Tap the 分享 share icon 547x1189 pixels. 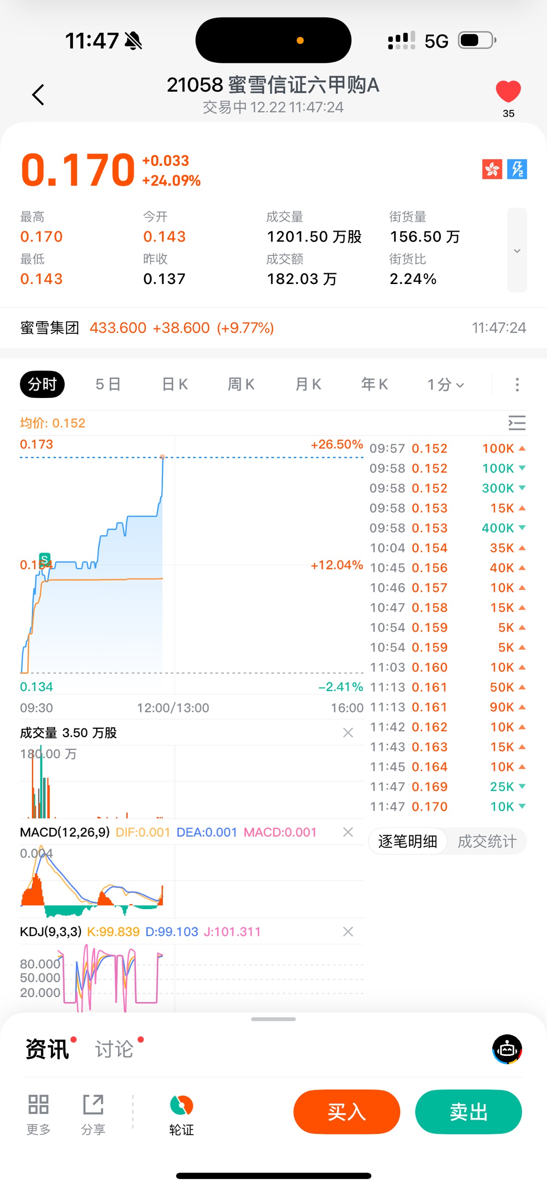(93, 1111)
